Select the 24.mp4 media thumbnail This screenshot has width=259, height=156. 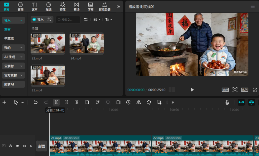click(x=86, y=44)
